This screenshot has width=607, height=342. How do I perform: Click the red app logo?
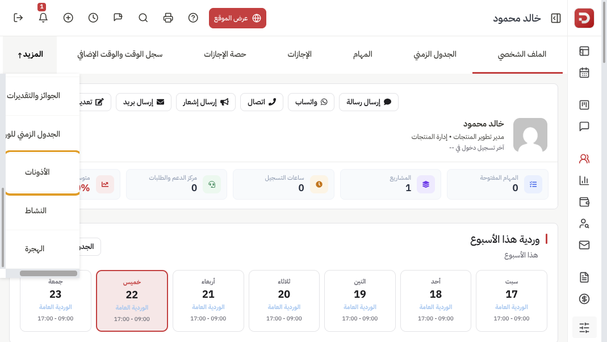(x=584, y=18)
